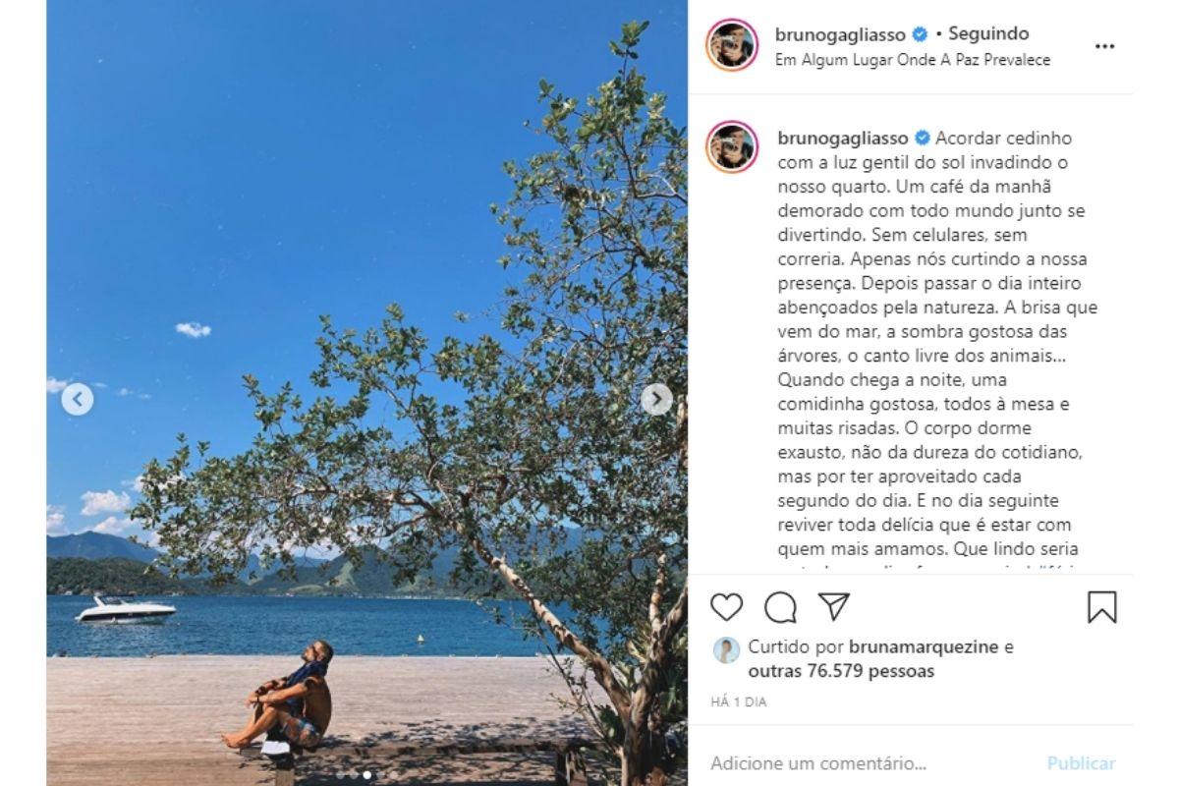Like the post with the heart icon
Screen dimensions: 1179x786
[726, 607]
